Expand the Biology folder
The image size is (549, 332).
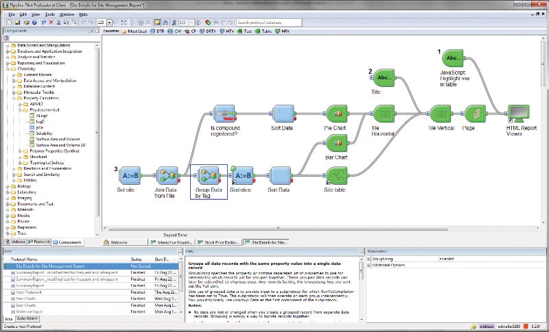[x=8, y=186]
